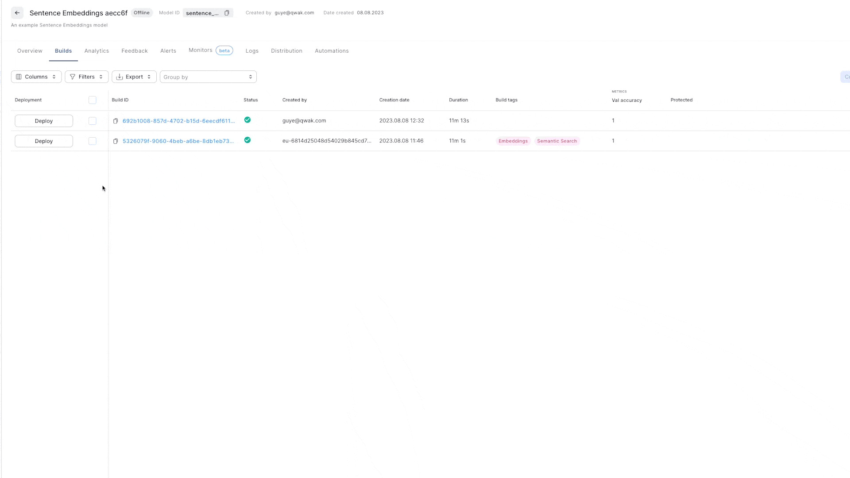Click the copy icon next to build 5326079f
This screenshot has height=478, width=850.
pyautogui.click(x=115, y=141)
